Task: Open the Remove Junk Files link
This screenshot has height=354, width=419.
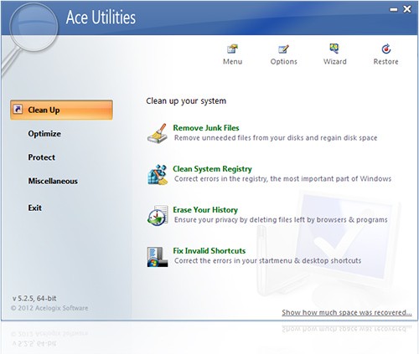Action: point(206,128)
